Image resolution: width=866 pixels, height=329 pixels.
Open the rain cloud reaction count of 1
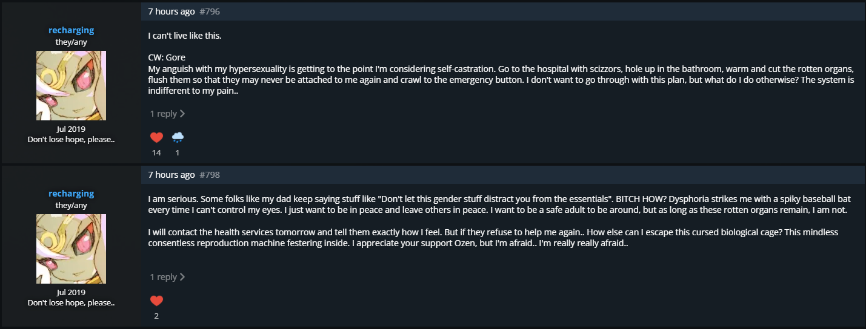pyautogui.click(x=178, y=152)
